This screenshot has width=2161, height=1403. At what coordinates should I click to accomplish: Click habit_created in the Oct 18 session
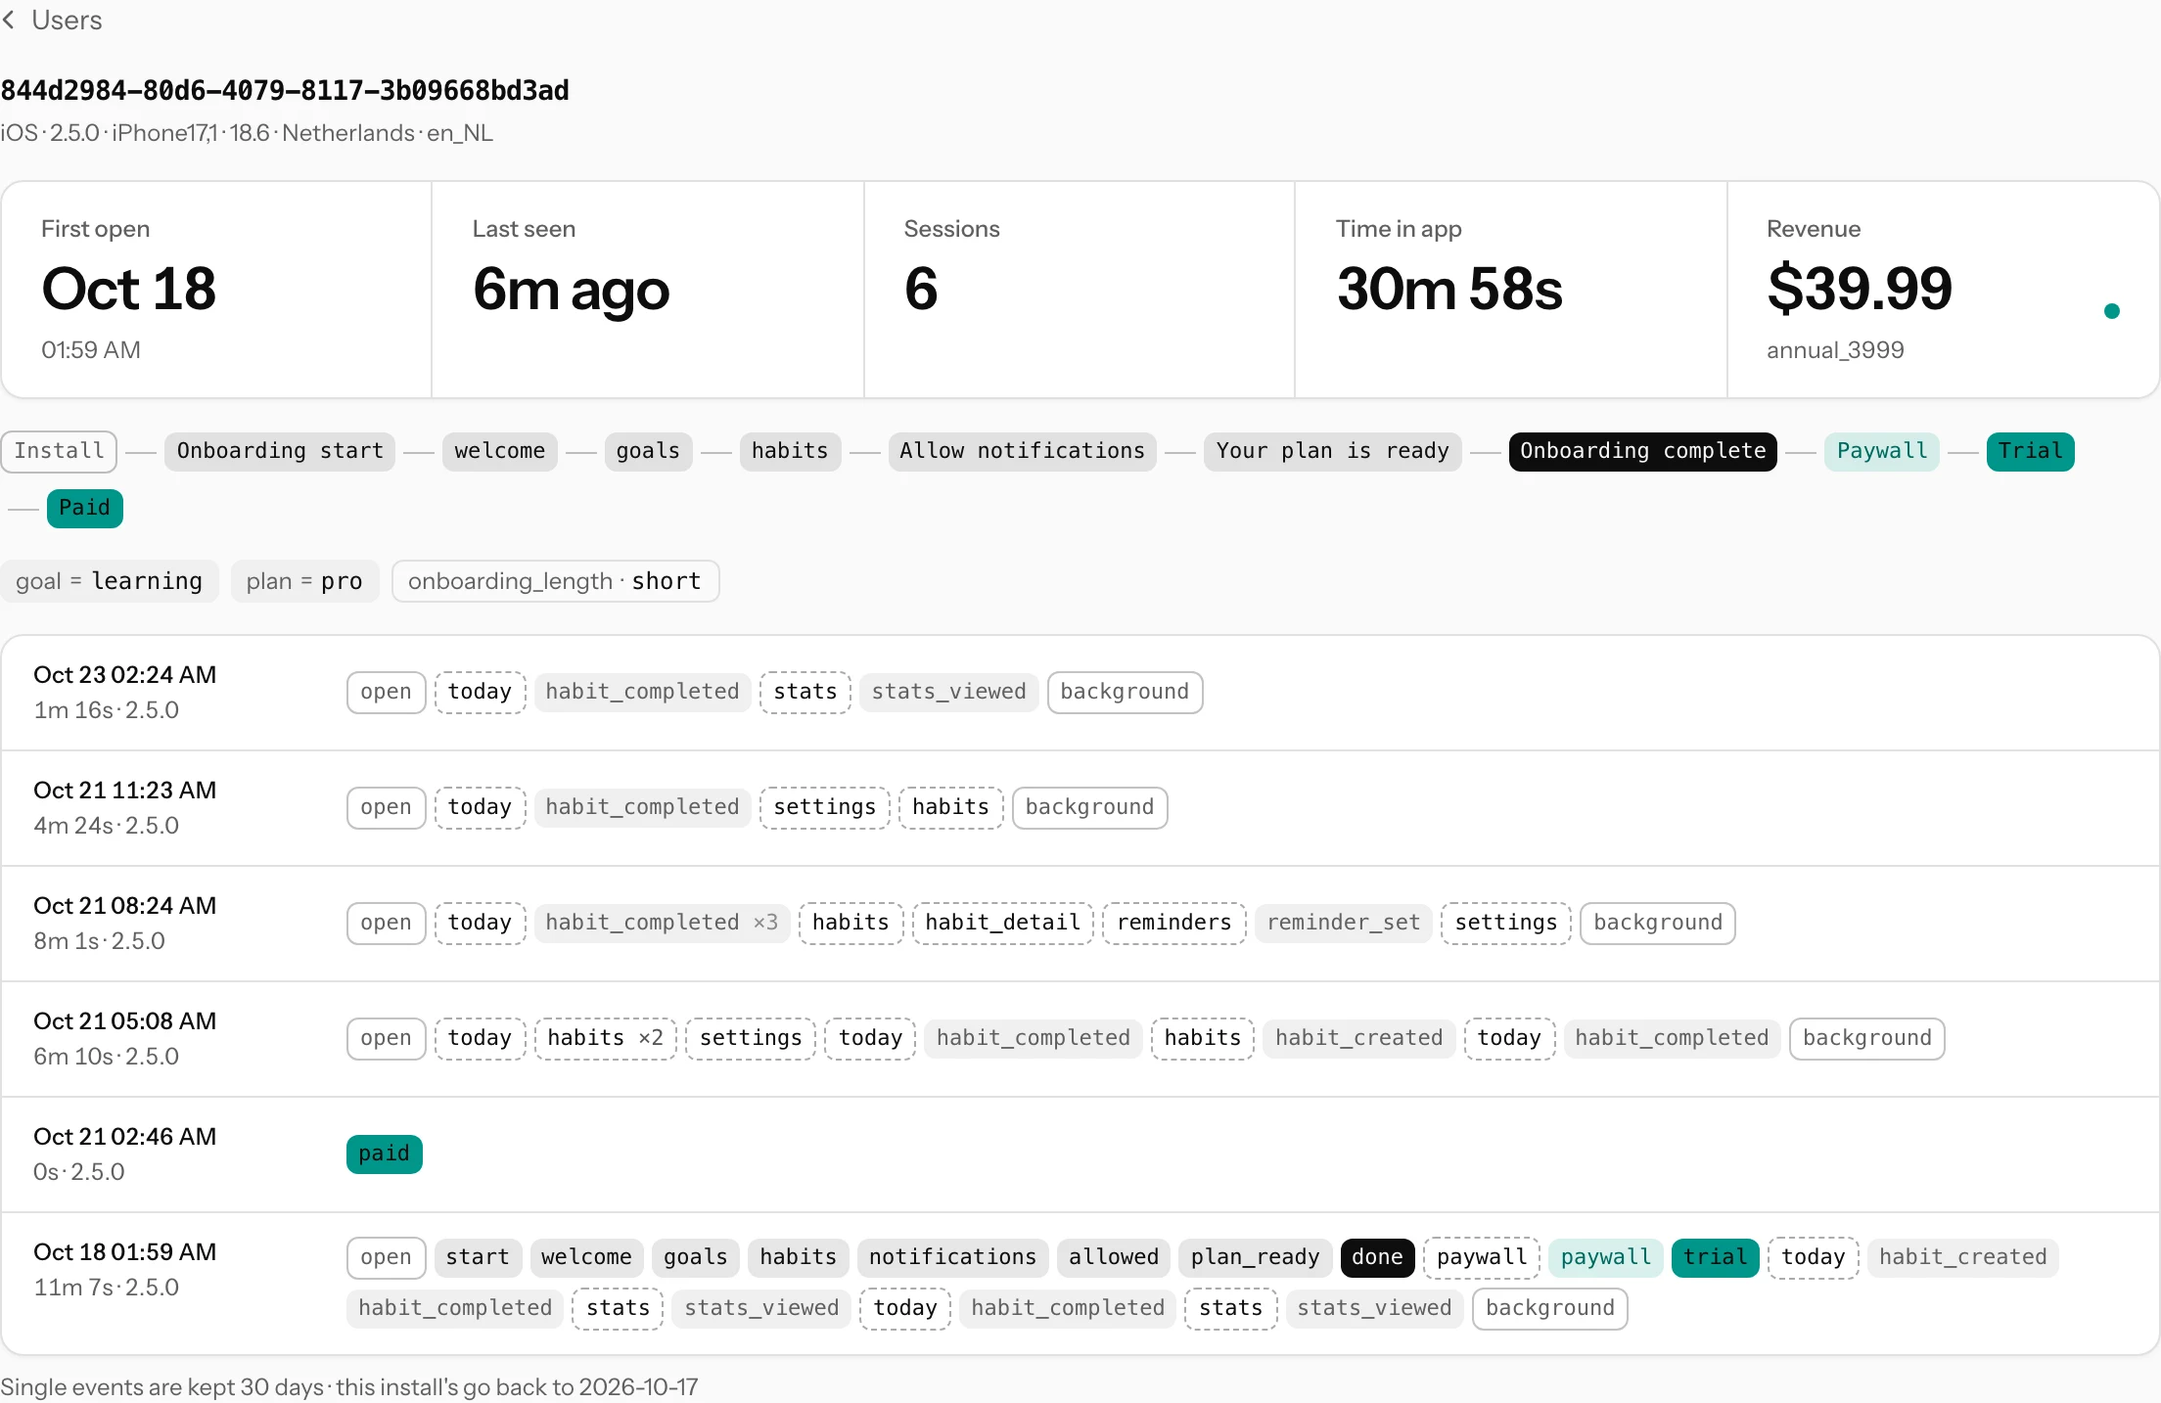click(1962, 1258)
